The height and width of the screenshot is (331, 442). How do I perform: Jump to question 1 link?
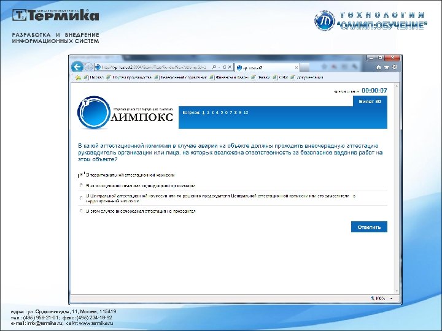tap(203, 113)
